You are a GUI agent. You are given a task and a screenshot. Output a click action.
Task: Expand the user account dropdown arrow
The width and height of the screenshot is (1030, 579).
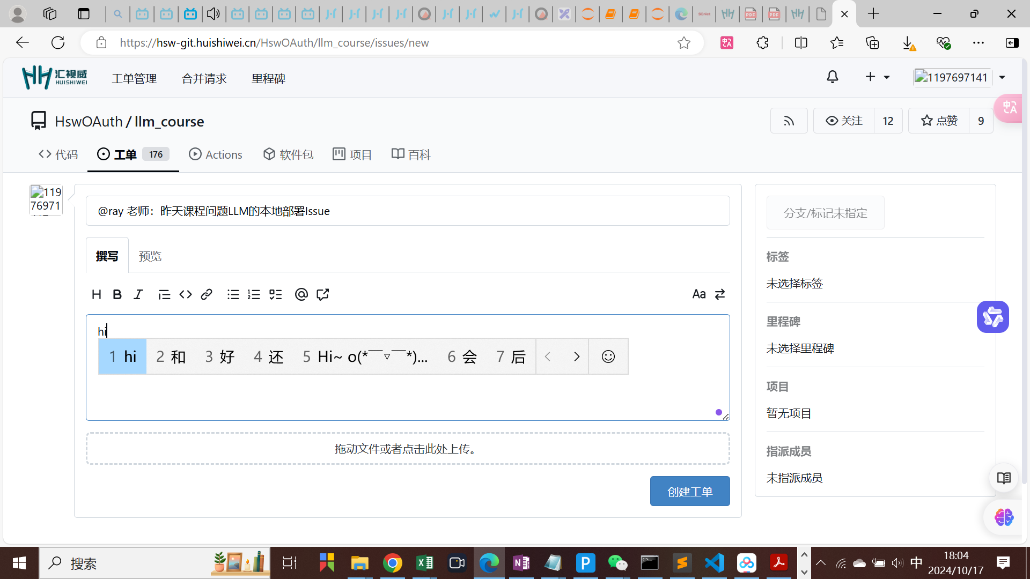(x=1002, y=78)
